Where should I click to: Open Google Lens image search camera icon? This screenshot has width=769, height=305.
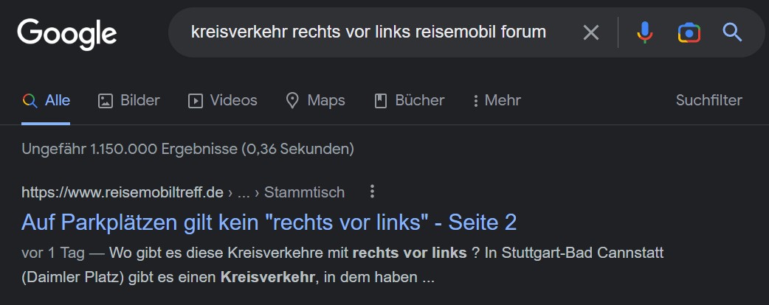(689, 33)
